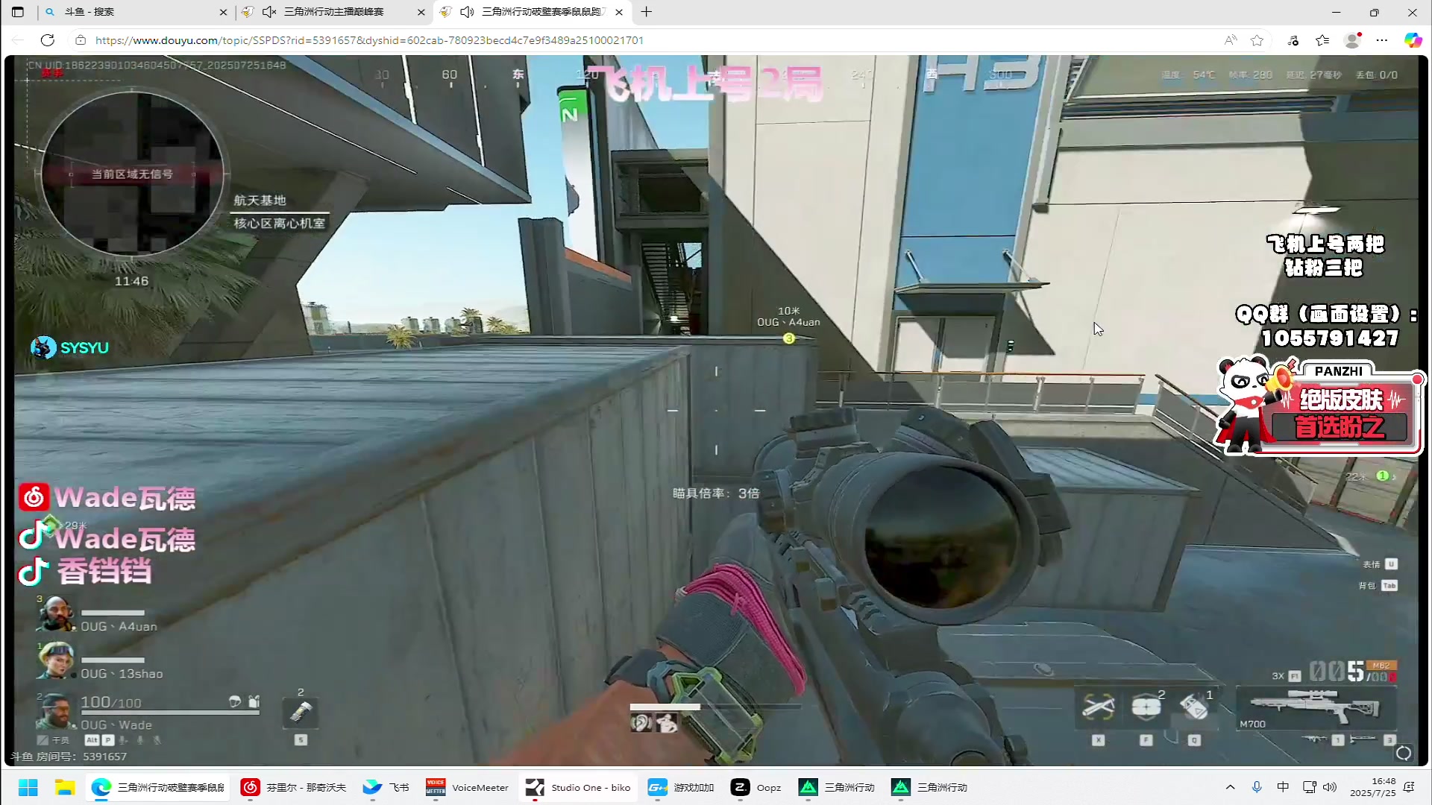
Task: Open a new browser tab
Action: click(x=647, y=12)
